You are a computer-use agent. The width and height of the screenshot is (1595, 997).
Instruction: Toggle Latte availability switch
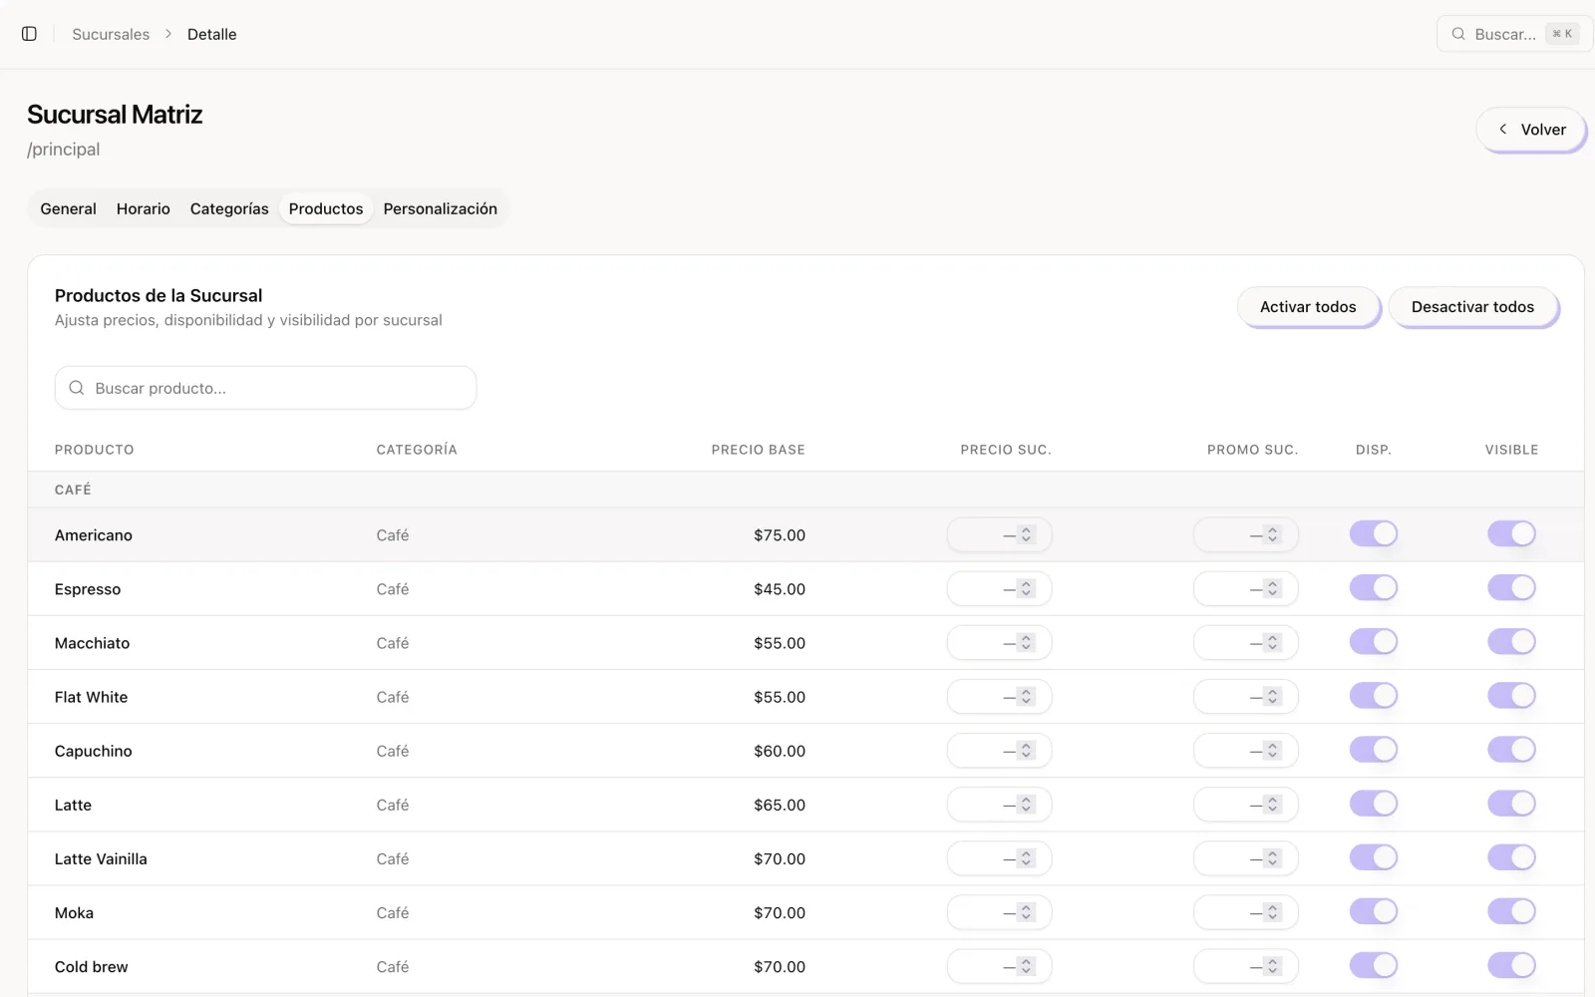coord(1374,804)
